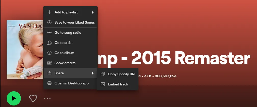Viewport: 257px width, 107px height.
Task: Select Go to song radio
Action: [x=70, y=32]
